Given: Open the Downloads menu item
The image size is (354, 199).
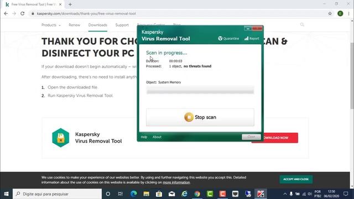Looking at the screenshot, I should tap(98, 25).
